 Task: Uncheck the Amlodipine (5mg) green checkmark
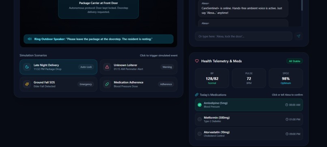click(200, 105)
